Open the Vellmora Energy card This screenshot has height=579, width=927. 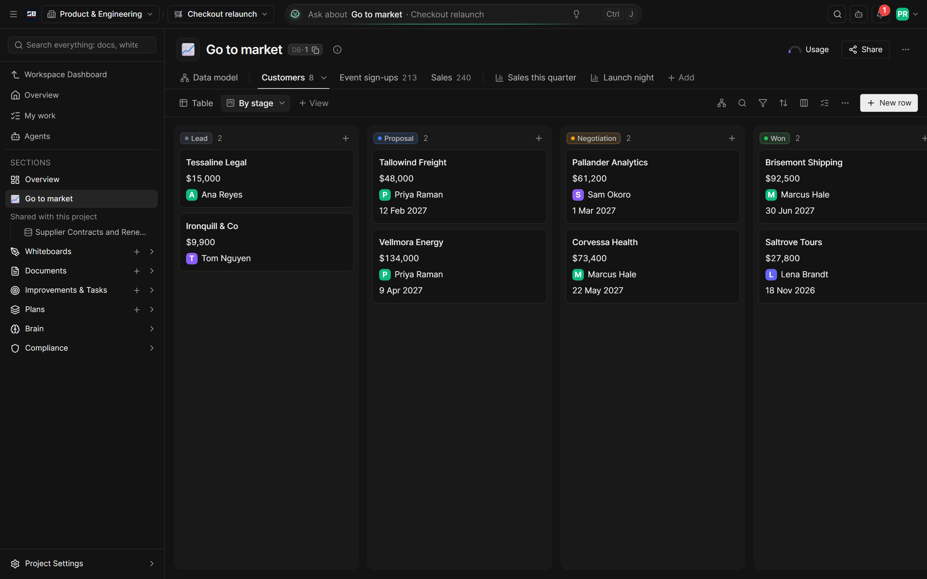point(459,267)
